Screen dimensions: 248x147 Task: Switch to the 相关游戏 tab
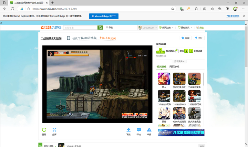161,67
